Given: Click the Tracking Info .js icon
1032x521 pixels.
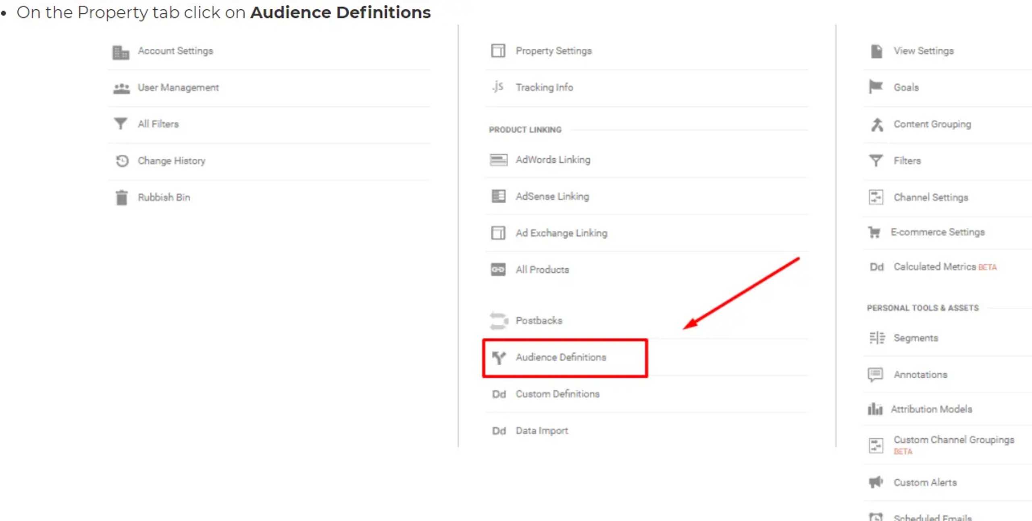Looking at the screenshot, I should pyautogui.click(x=498, y=87).
